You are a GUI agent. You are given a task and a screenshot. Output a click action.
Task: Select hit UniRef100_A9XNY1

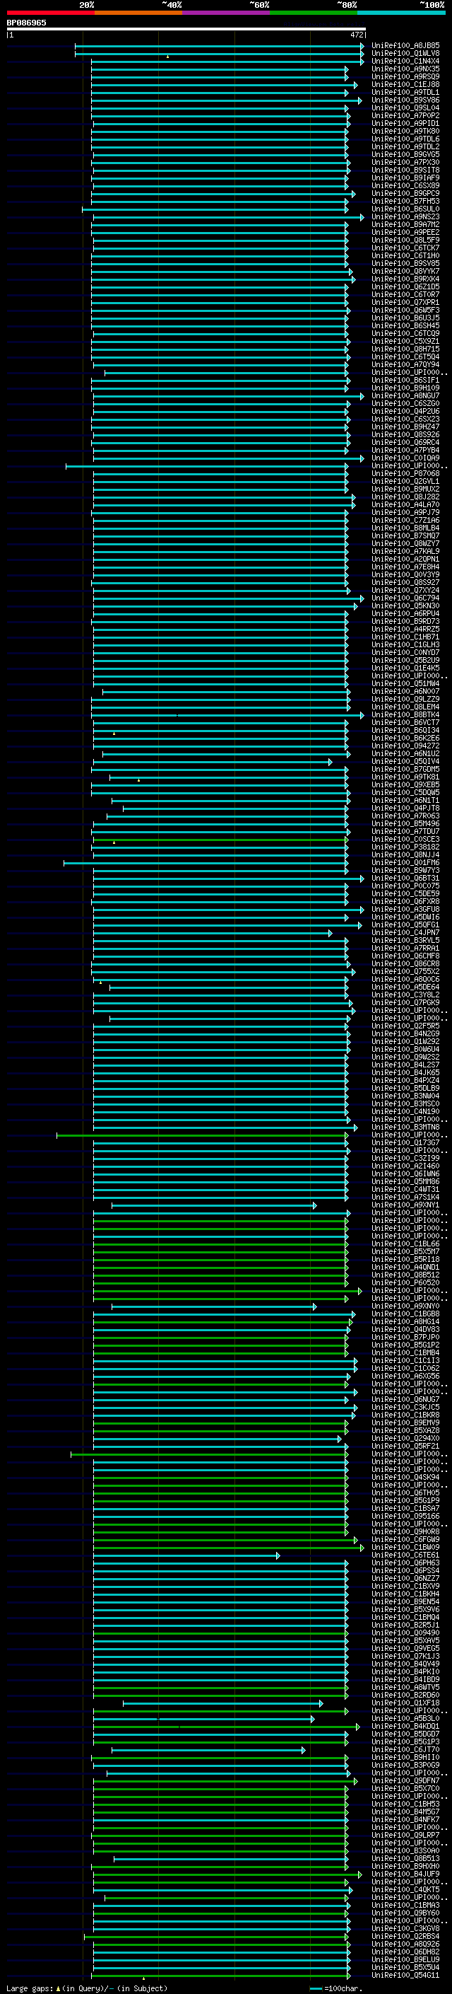[x=405, y=1205]
